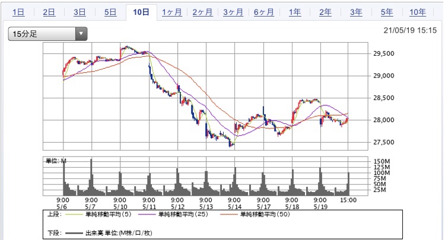Open the 6ヶ月 period tab
445x240 pixels.
pos(264,12)
